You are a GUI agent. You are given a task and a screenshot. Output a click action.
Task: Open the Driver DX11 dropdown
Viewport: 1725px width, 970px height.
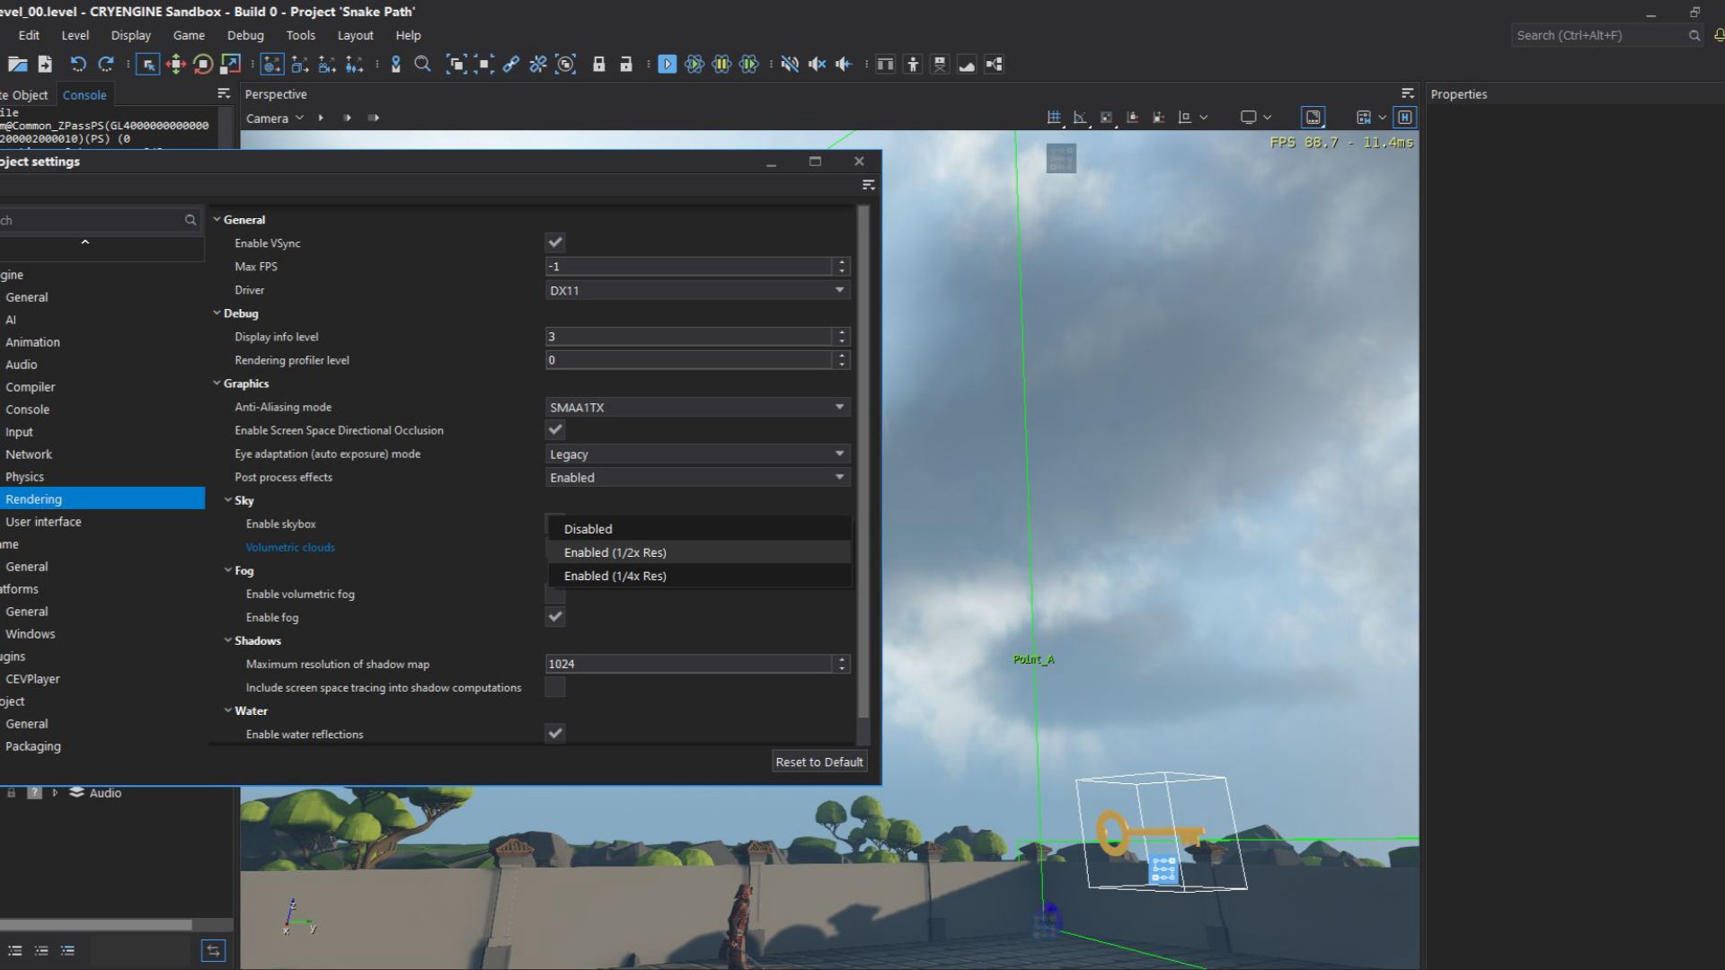[x=697, y=290]
